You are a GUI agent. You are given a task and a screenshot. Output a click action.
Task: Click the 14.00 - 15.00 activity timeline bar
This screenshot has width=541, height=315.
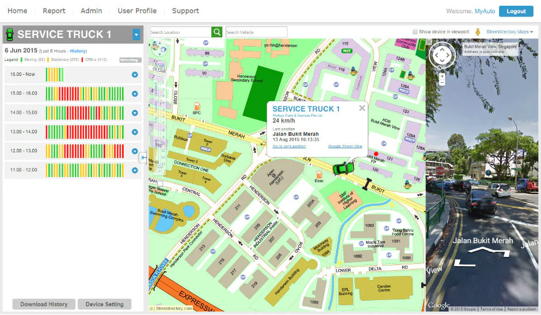85,113
